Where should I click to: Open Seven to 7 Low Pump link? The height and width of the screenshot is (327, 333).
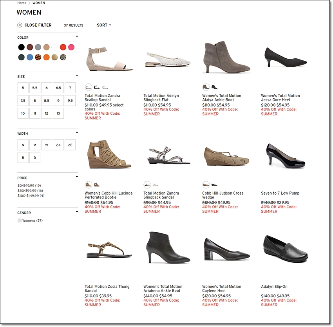tap(280, 193)
